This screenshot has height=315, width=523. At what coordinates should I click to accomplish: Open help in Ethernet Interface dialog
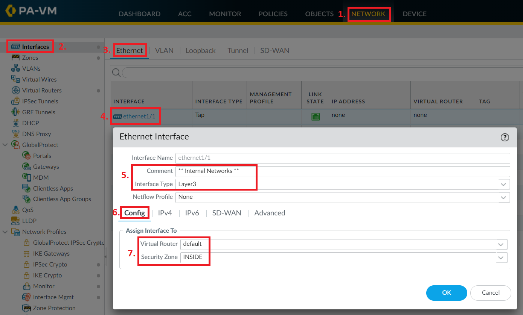[505, 137]
